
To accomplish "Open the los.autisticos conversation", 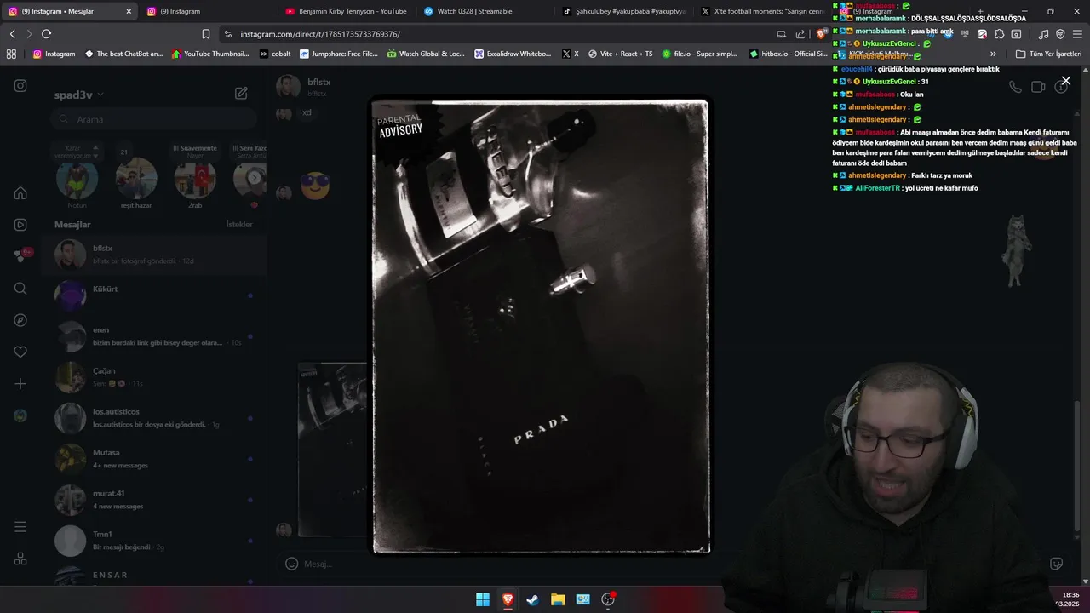I will (154, 417).
